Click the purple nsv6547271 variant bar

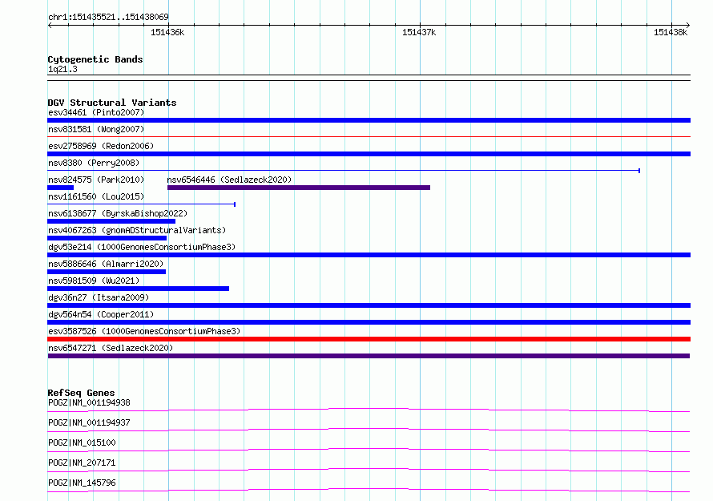tap(369, 356)
